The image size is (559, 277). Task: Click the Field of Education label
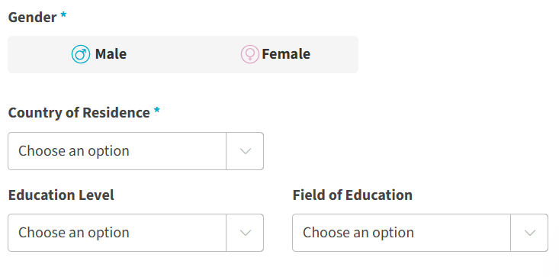(352, 195)
